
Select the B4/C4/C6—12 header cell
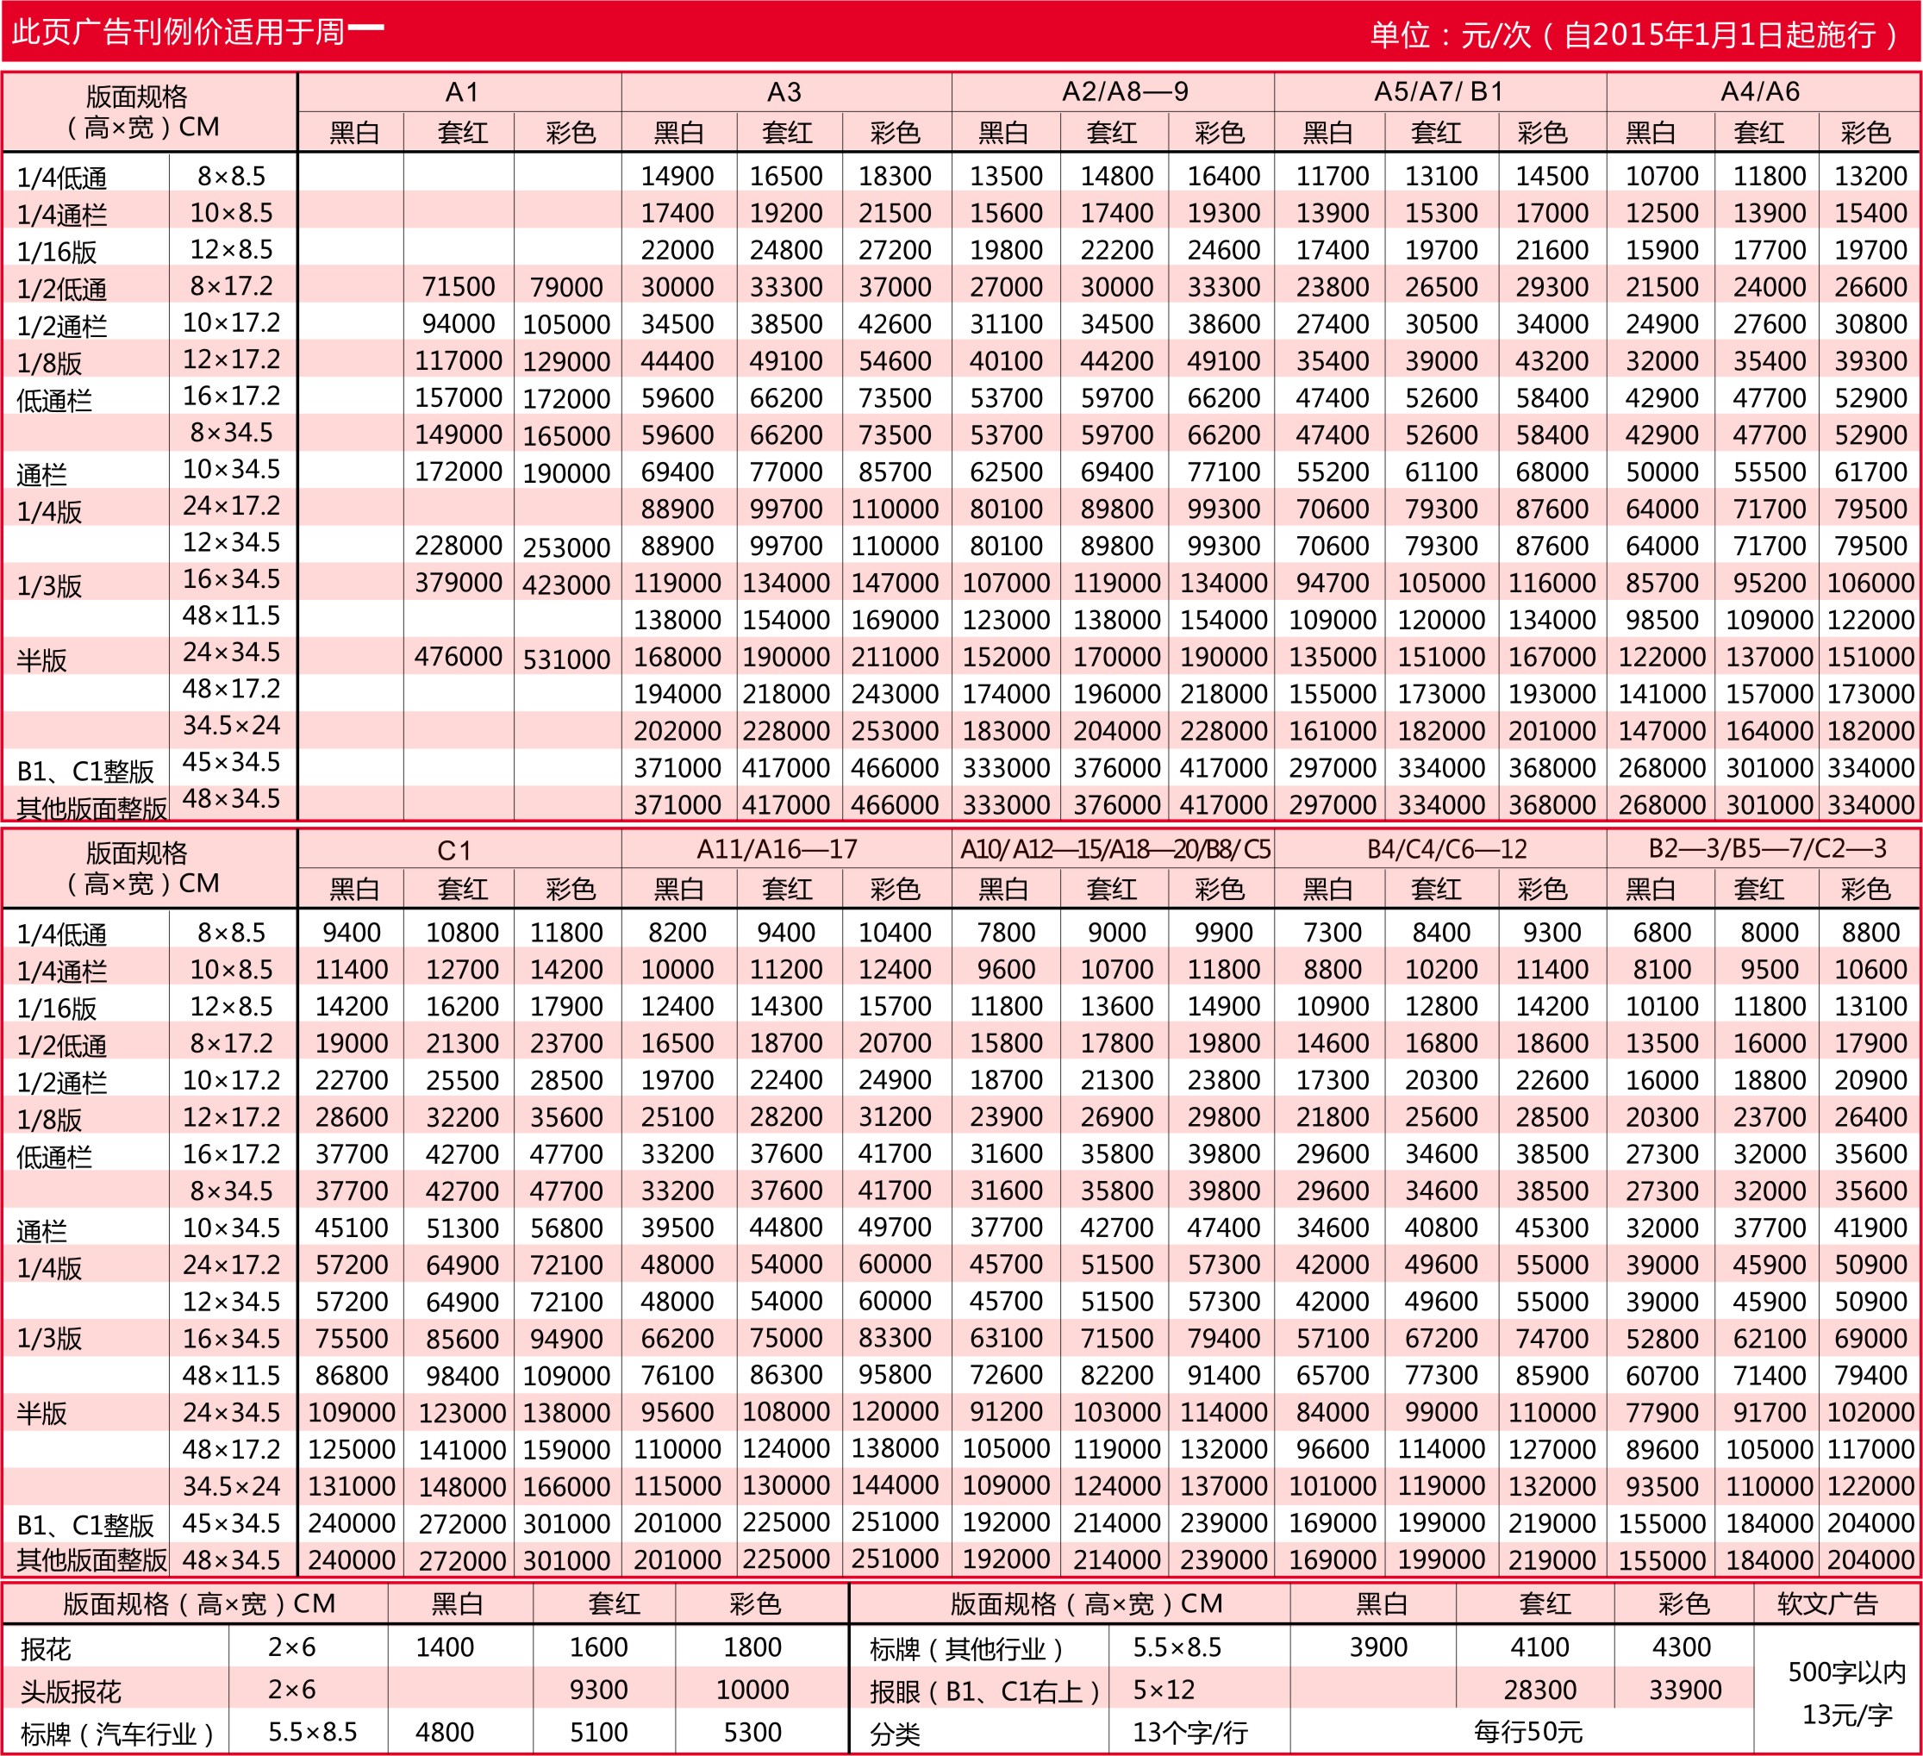pos(1446,849)
